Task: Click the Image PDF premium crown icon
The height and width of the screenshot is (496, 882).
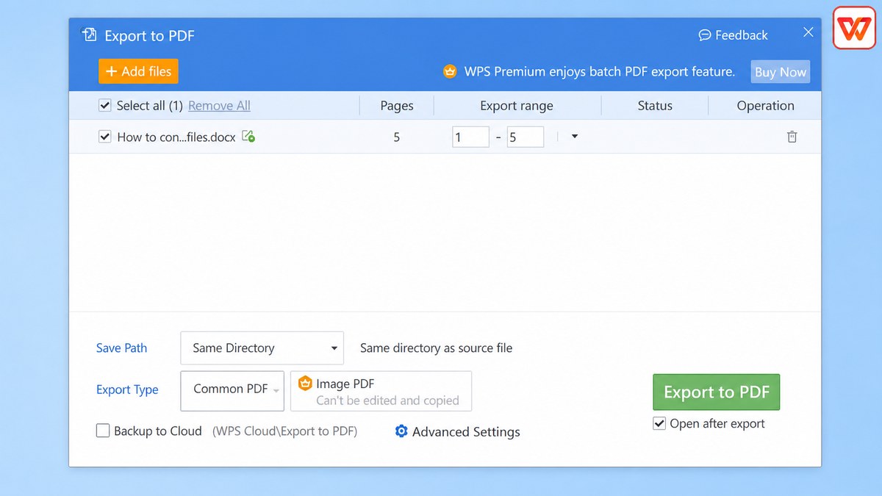Action: [305, 383]
